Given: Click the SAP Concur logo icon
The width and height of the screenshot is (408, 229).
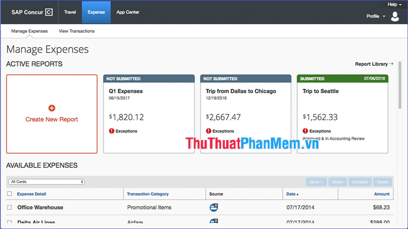Looking at the screenshot, I should click(49, 12).
